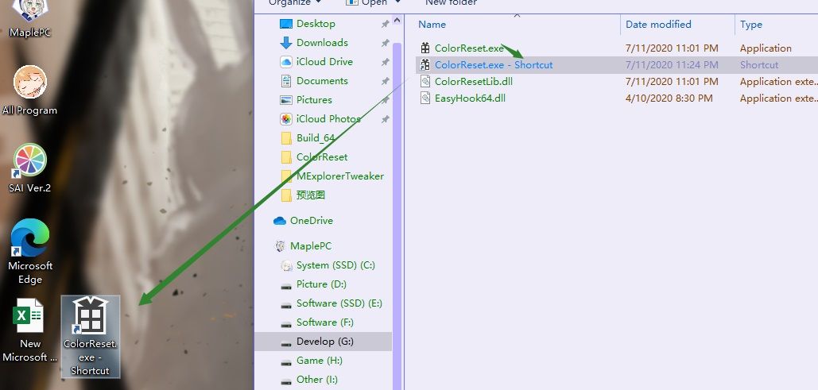Click the MaplePC computer icon in sidebar
818x390 pixels.
(x=280, y=246)
